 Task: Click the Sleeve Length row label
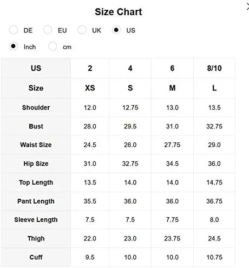tap(36, 220)
